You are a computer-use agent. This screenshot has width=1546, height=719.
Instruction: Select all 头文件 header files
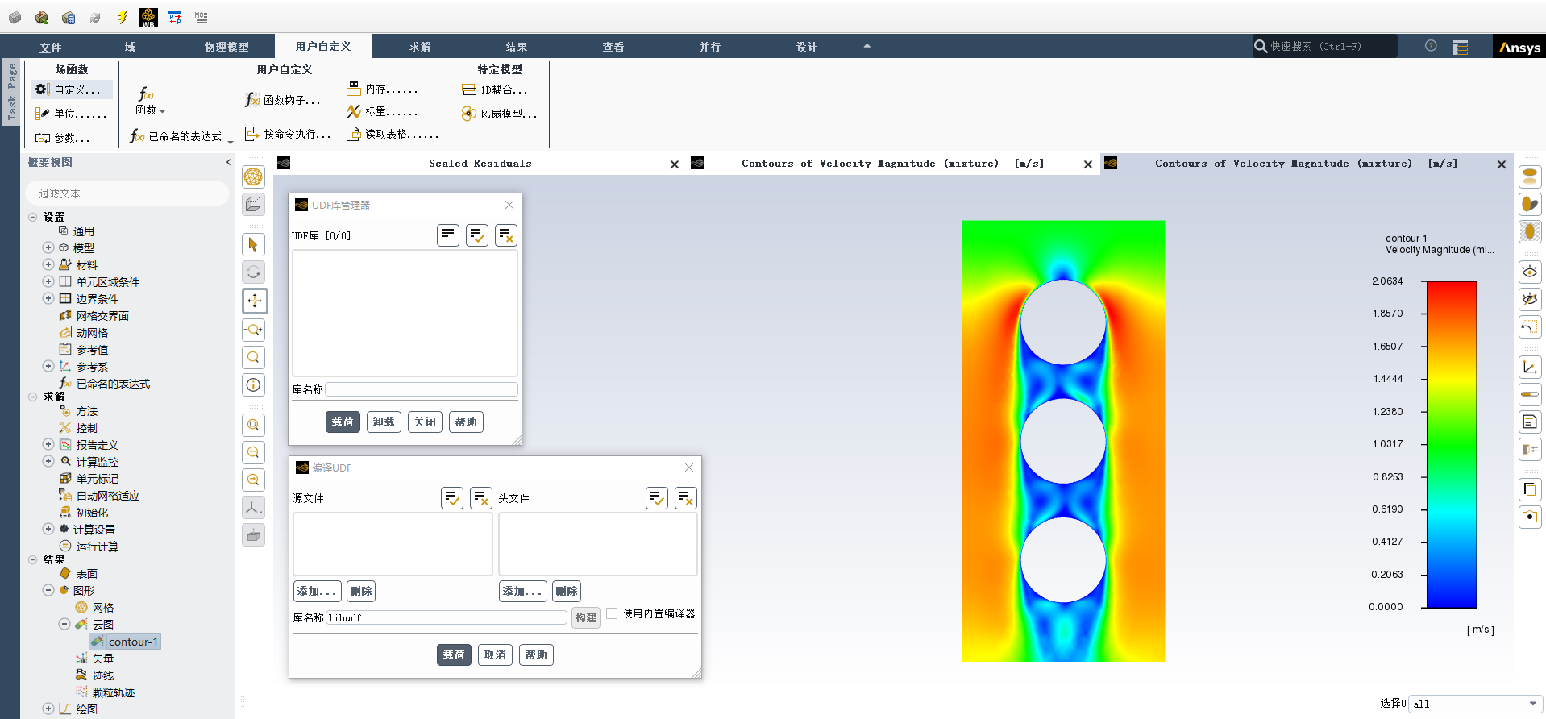657,498
